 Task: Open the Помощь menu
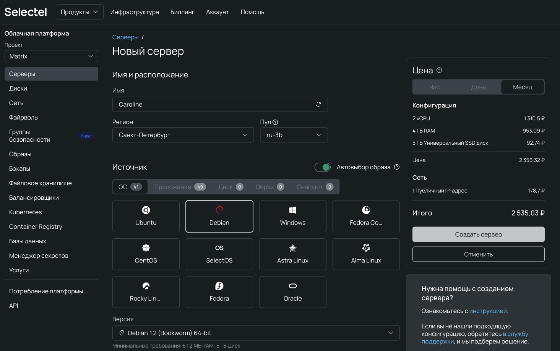point(252,12)
